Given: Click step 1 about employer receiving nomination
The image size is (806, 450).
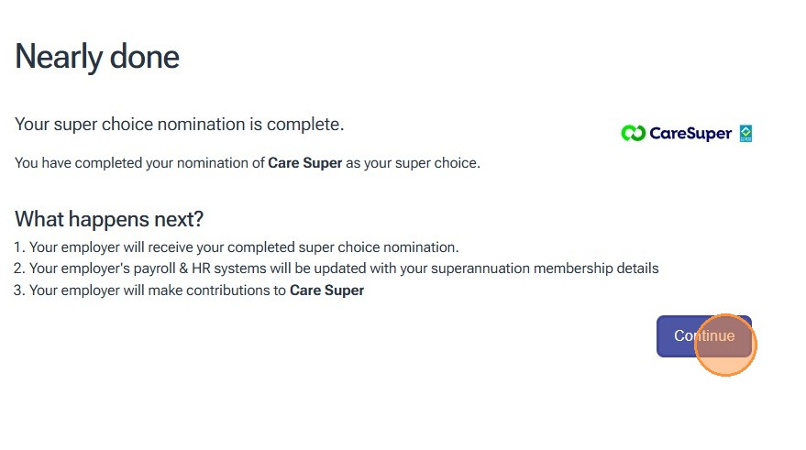Looking at the screenshot, I should (243, 247).
